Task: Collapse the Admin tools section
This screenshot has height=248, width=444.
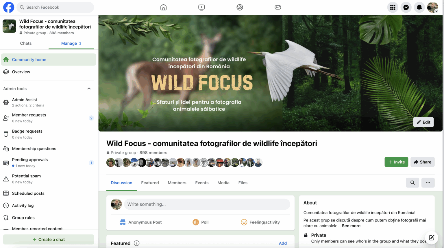Action: click(x=89, y=89)
